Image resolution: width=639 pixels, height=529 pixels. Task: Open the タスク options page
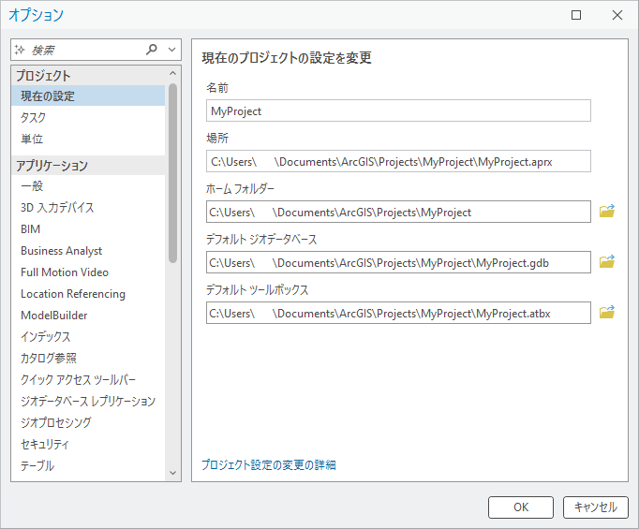click(x=33, y=117)
